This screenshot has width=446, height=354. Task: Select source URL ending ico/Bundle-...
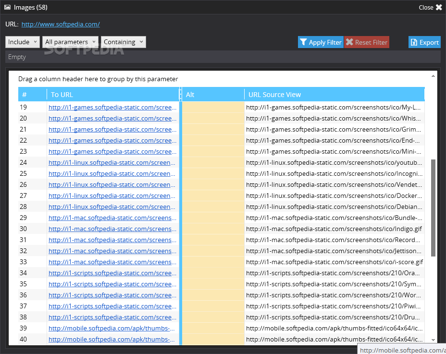pos(334,218)
